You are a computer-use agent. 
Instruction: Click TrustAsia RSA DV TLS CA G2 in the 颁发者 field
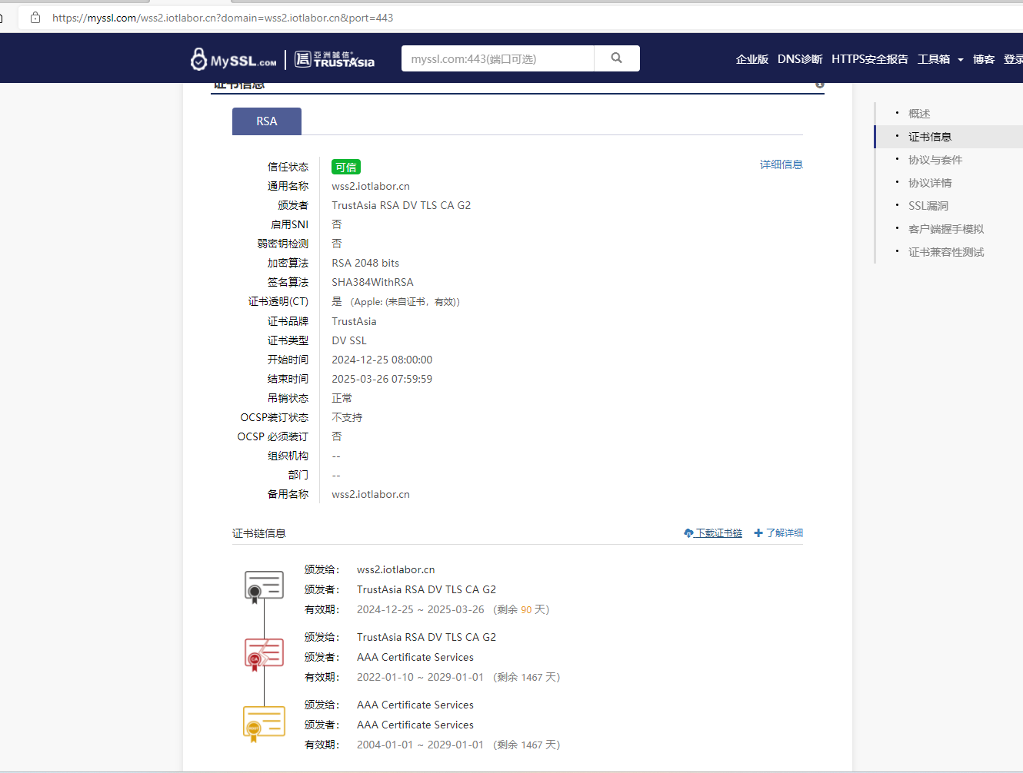pos(402,205)
